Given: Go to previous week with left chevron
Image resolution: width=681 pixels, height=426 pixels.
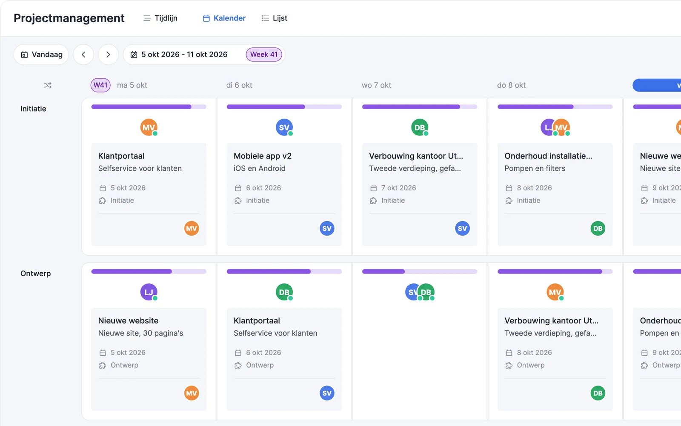Looking at the screenshot, I should coord(83,55).
